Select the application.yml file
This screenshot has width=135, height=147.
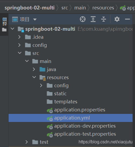pos(71,118)
